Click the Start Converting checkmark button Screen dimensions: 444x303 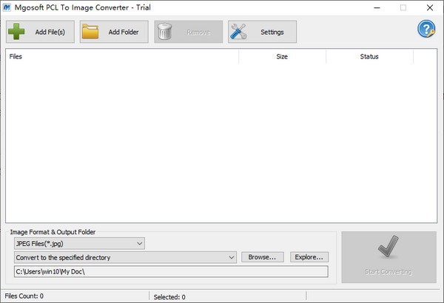click(388, 257)
